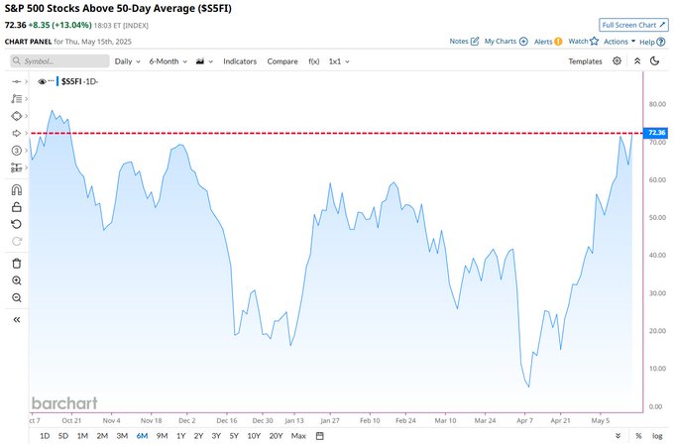Viewport: 674px width, 446px height.
Task: Open Help question mark icon
Action: [x=661, y=42]
